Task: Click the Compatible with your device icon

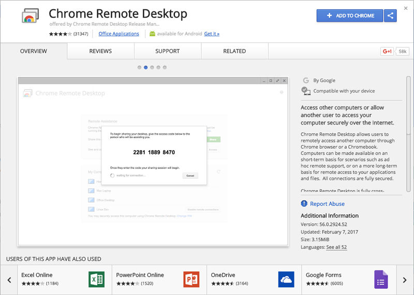Action: click(306, 91)
